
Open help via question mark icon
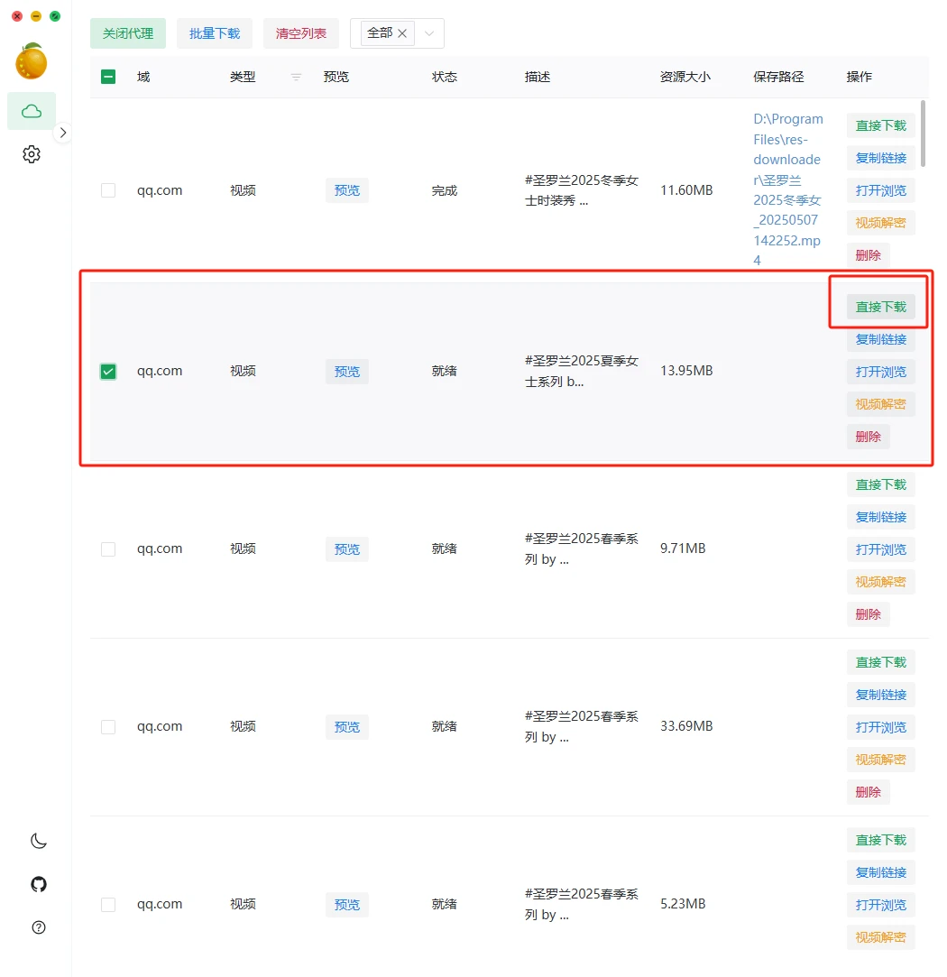(x=38, y=927)
